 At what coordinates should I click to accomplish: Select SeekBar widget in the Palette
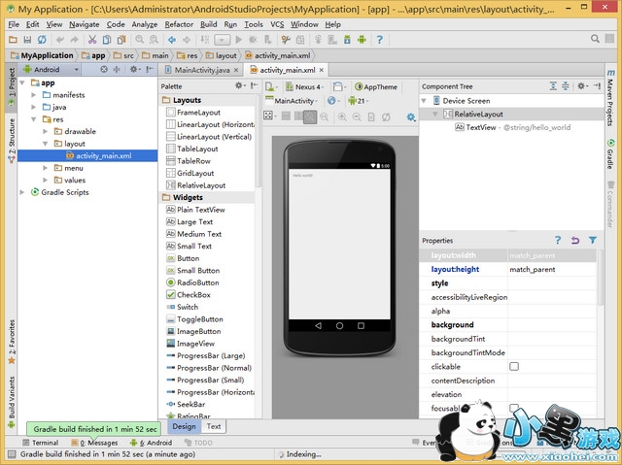point(190,404)
